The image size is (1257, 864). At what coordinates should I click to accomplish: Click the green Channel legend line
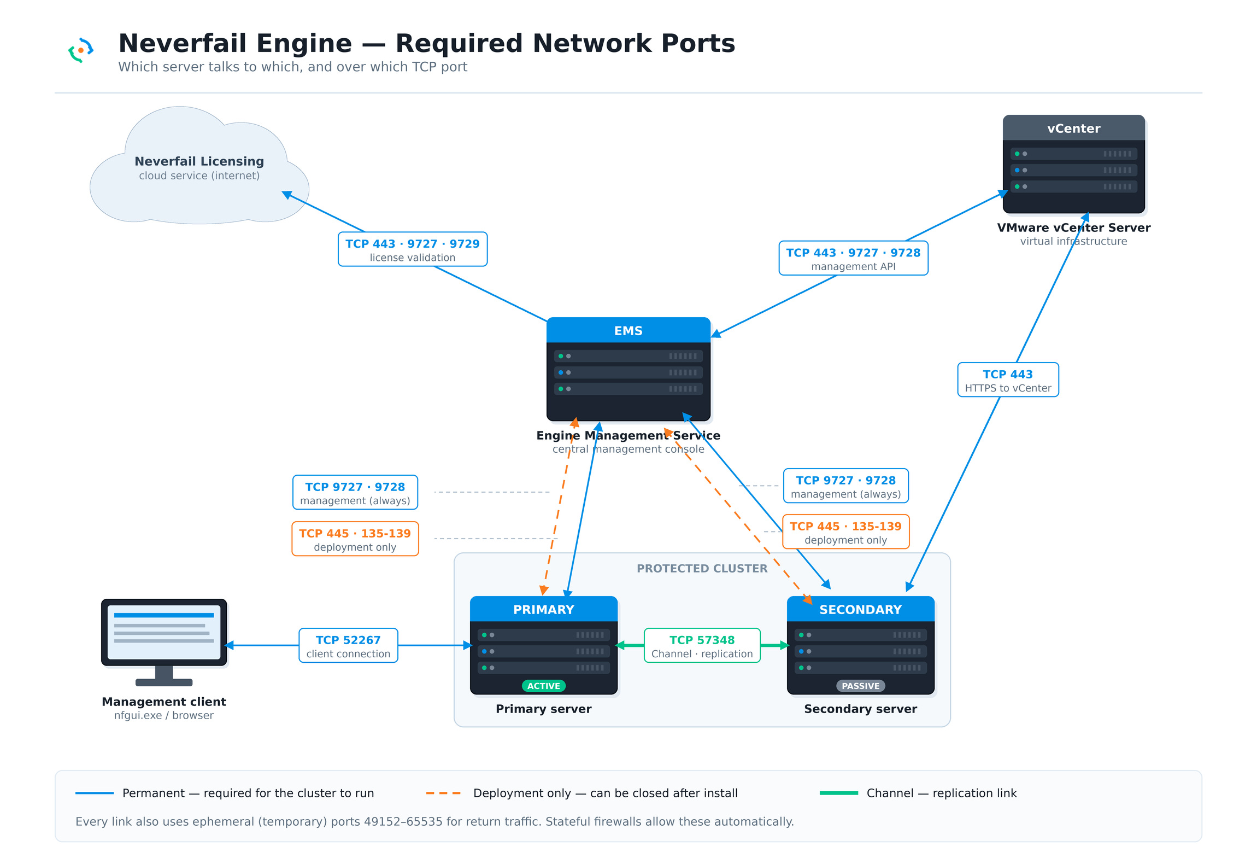click(839, 793)
